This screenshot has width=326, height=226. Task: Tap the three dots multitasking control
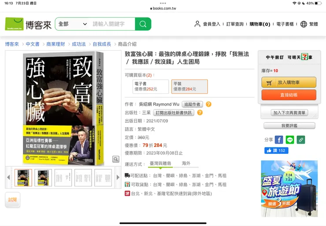[163, 3]
